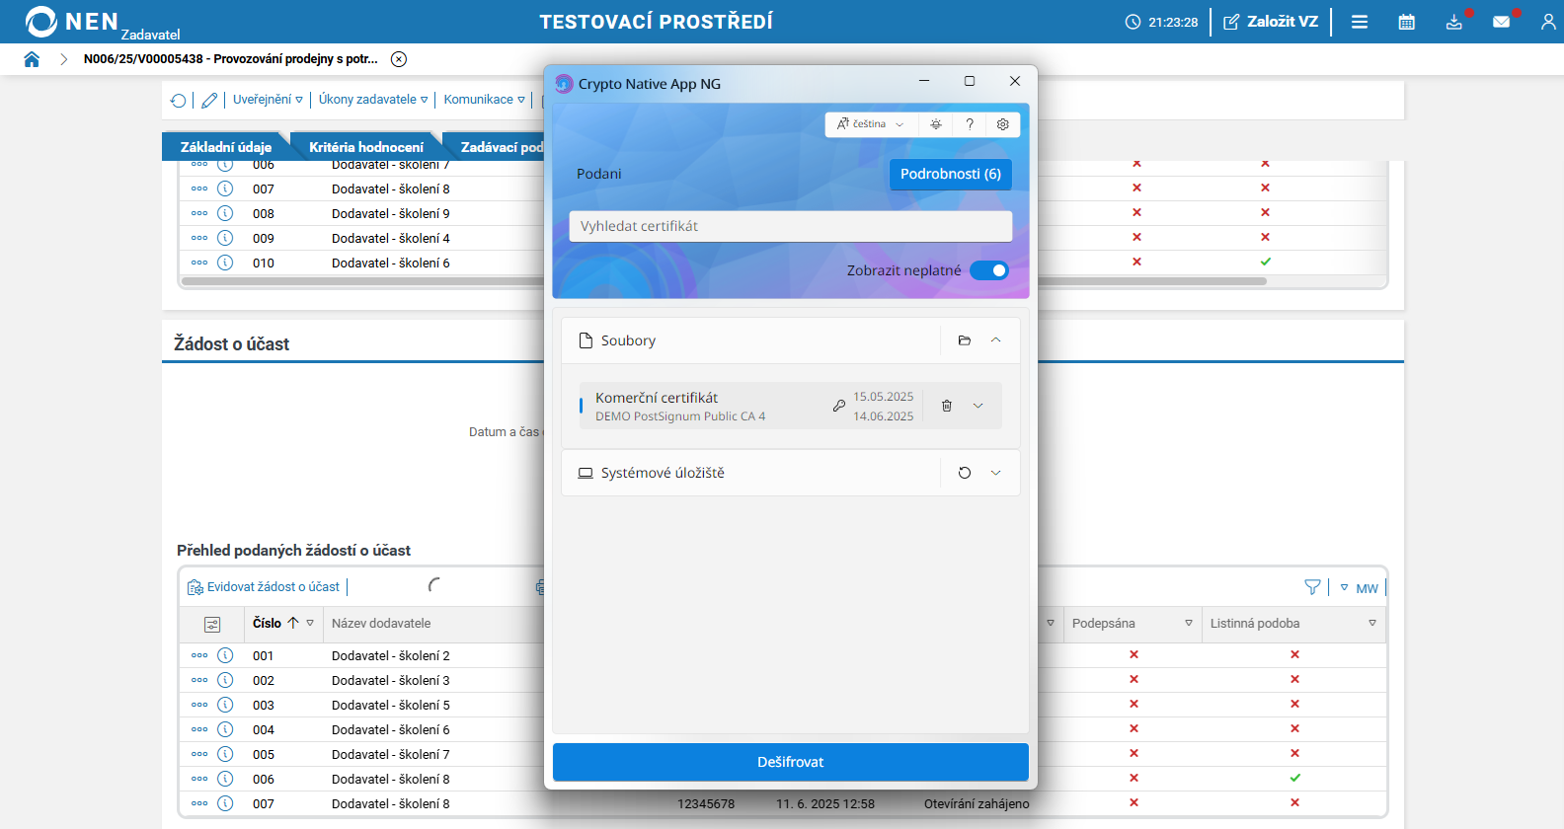Image resolution: width=1564 pixels, height=829 pixels.
Task: Switch to the Zadávací pod… tab
Action: 500,147
